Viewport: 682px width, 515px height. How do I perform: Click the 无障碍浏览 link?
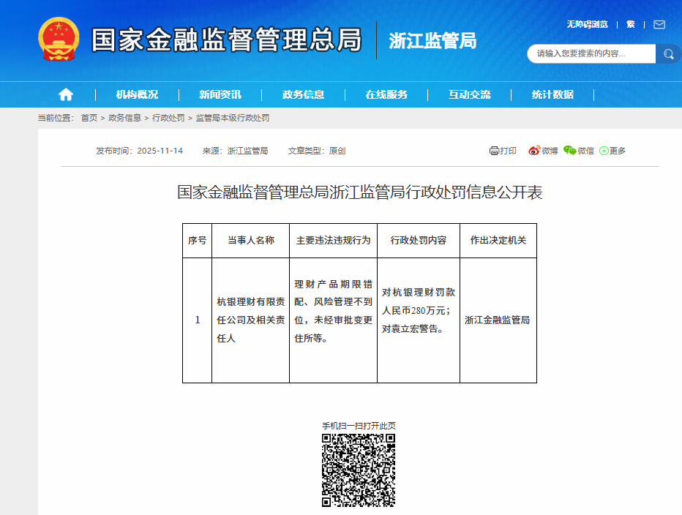click(x=587, y=24)
